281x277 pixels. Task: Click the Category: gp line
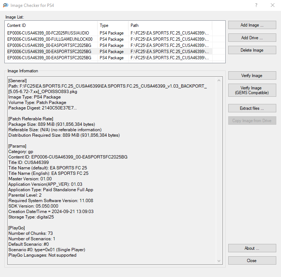[21, 152]
